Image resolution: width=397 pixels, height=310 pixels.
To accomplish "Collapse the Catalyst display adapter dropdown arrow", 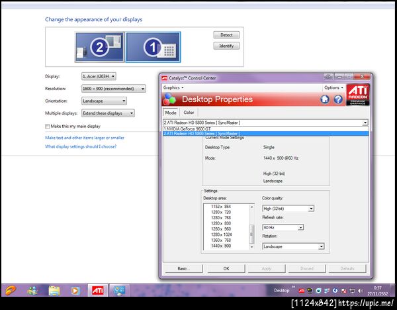I will 365,123.
